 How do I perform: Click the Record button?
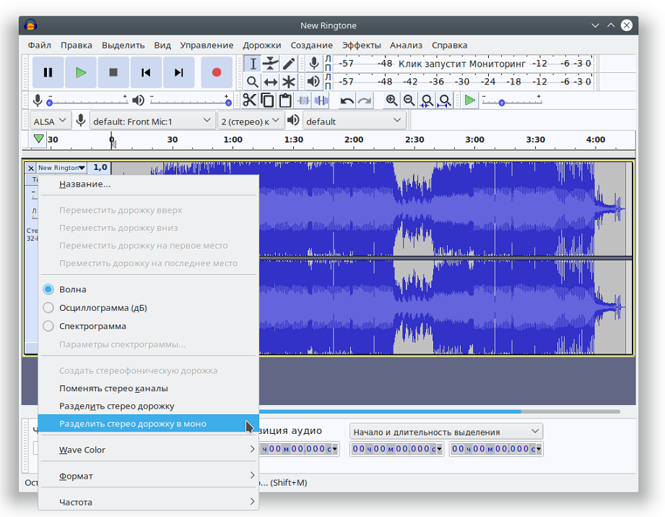click(216, 72)
